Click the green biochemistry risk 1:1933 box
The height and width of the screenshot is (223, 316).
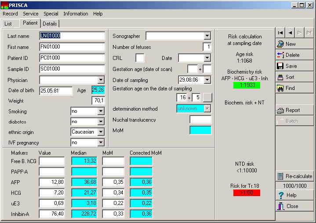tap(247, 85)
